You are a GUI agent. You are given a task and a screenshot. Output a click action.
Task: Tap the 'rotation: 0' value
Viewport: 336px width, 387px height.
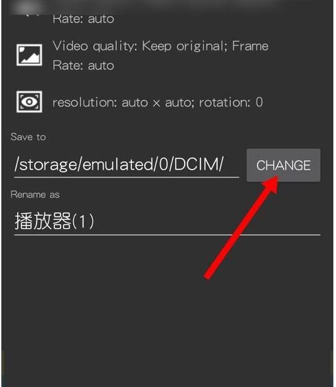click(230, 102)
